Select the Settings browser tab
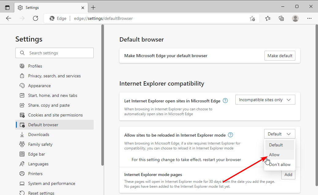This screenshot has height=195, width=318. coord(51,8)
